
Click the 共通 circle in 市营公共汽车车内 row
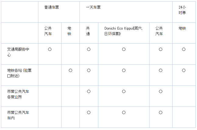89,112
